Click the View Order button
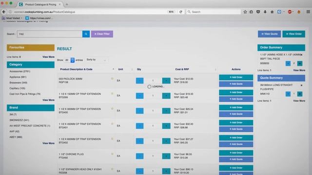Image resolution: width=312 pixels, height=175 pixels. click(x=293, y=34)
